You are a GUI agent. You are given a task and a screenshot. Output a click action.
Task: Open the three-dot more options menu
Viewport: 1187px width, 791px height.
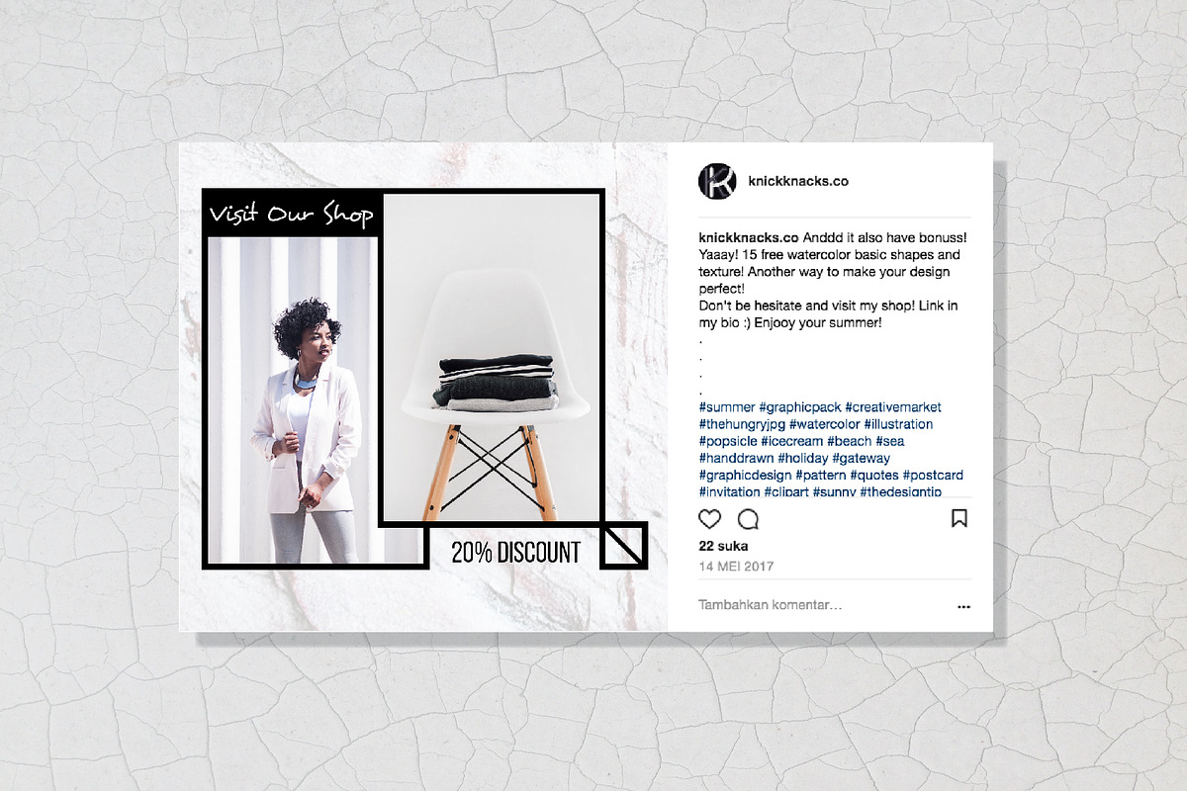[x=964, y=607]
